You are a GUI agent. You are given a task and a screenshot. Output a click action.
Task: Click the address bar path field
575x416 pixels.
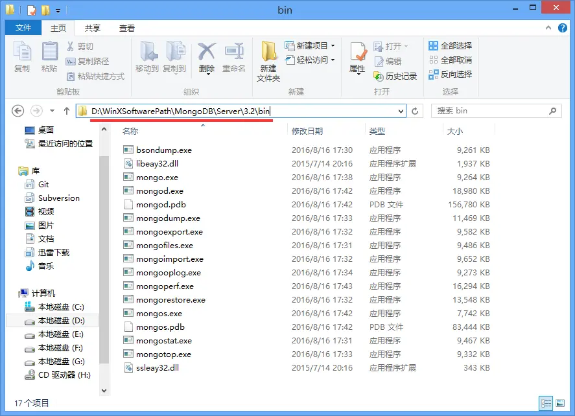point(241,111)
